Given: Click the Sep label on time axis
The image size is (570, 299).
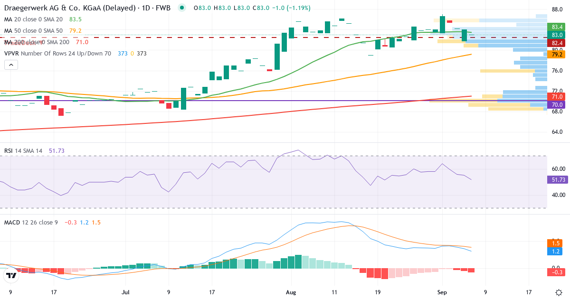Looking at the screenshot, I should coord(442,292).
